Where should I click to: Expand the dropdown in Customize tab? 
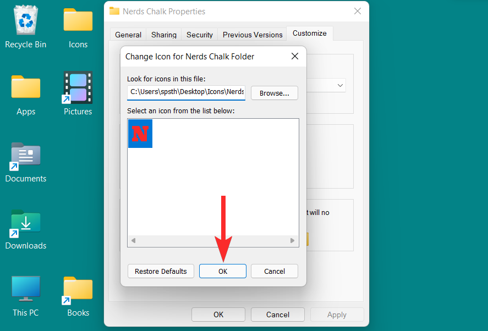(x=340, y=85)
